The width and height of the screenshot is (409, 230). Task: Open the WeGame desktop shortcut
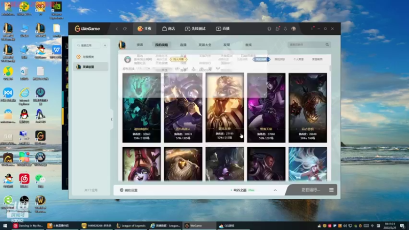coord(40,137)
